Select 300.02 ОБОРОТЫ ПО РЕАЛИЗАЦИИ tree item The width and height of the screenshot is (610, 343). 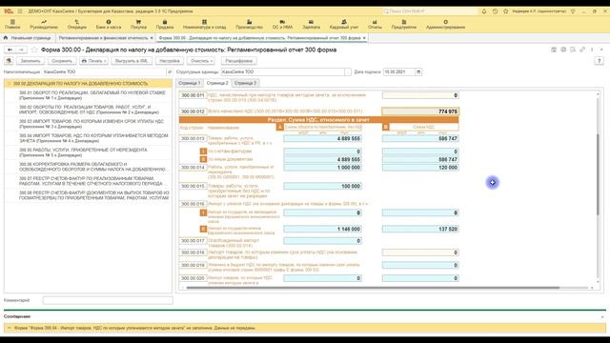click(90, 110)
